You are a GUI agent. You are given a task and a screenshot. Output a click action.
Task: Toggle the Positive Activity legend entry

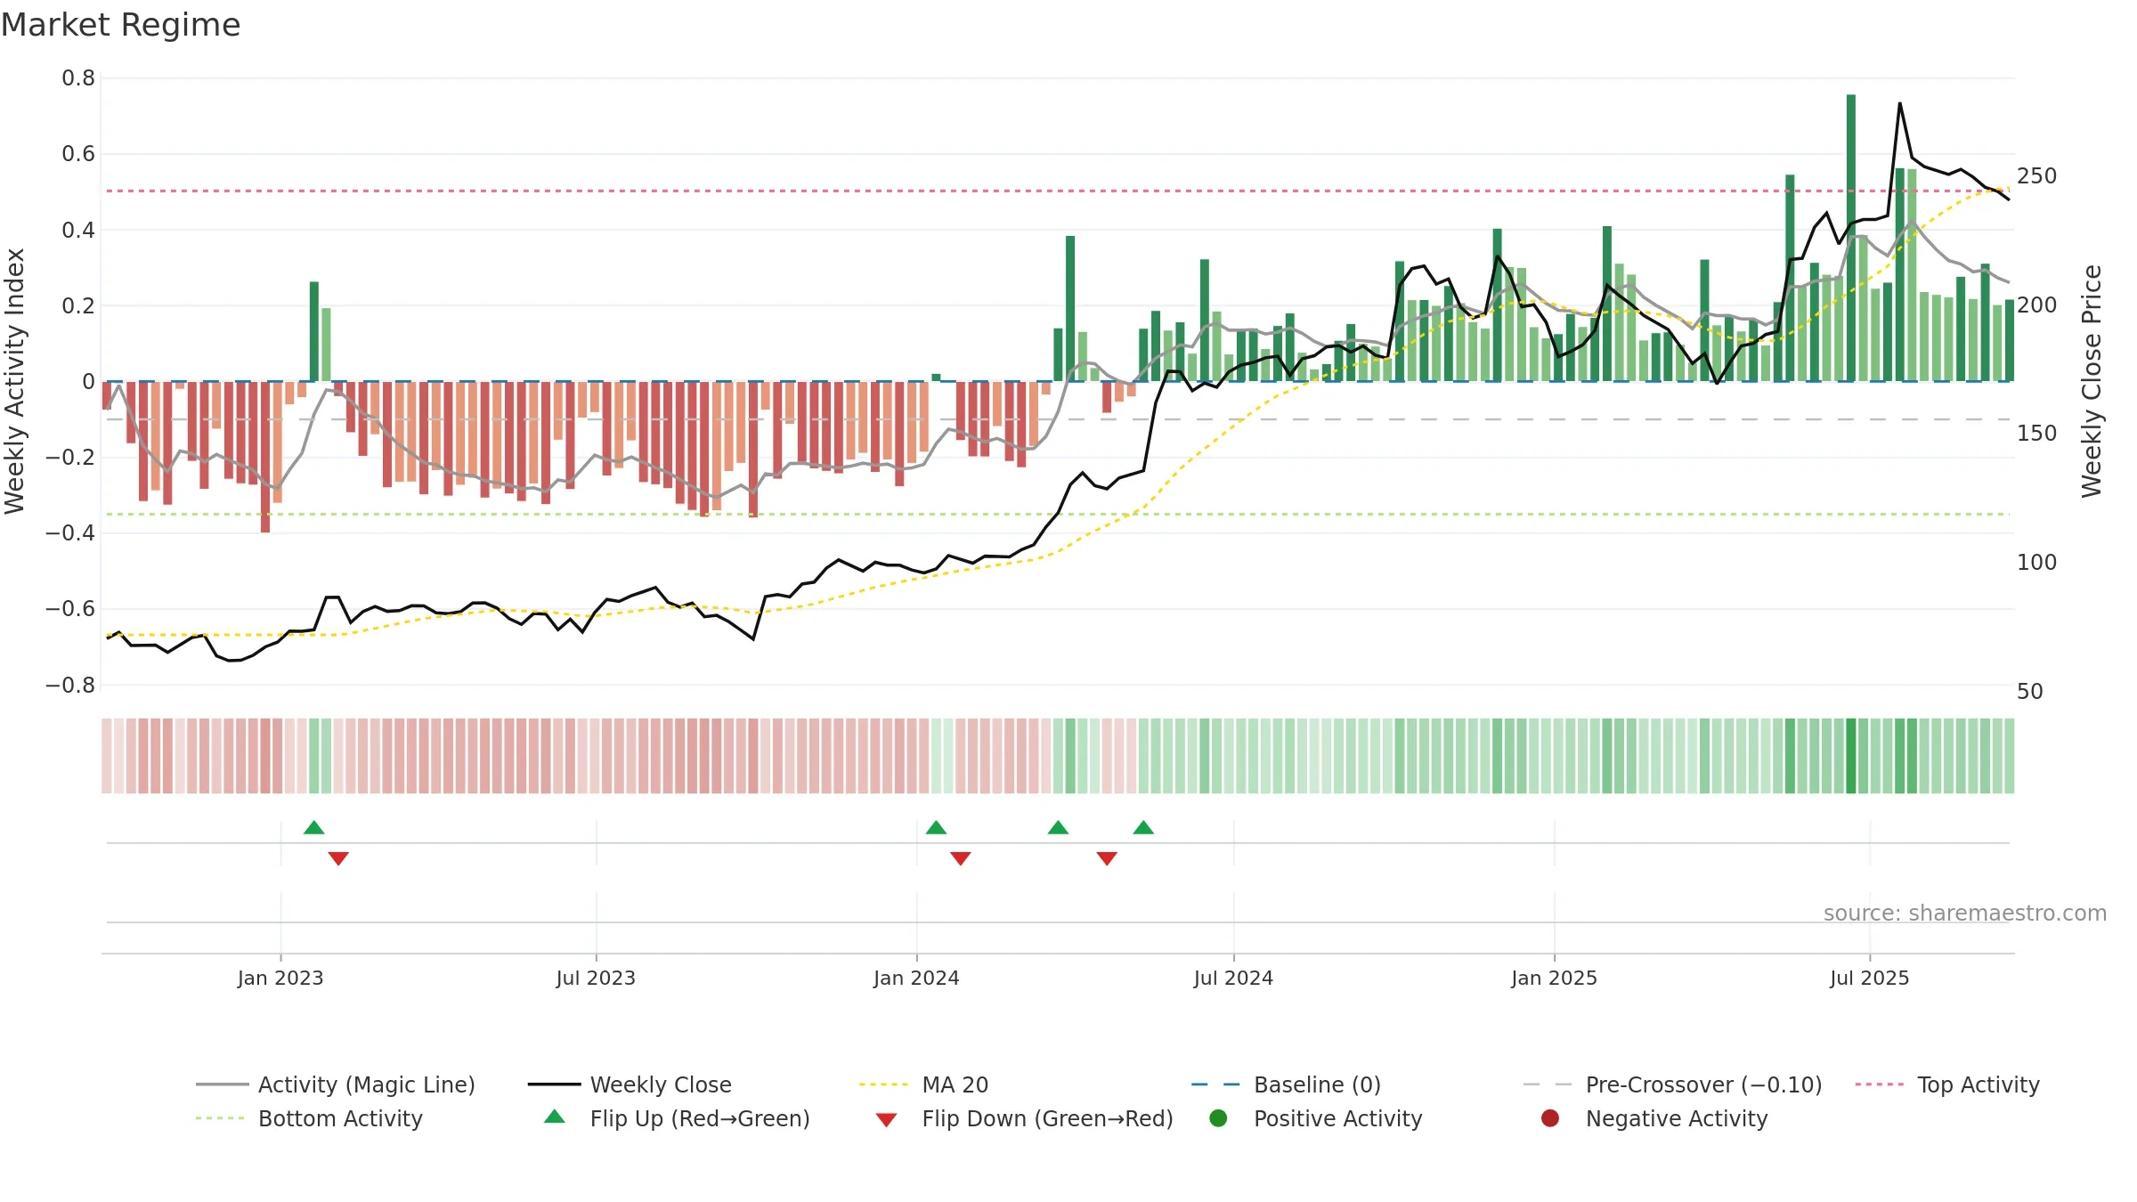[x=1315, y=1118]
